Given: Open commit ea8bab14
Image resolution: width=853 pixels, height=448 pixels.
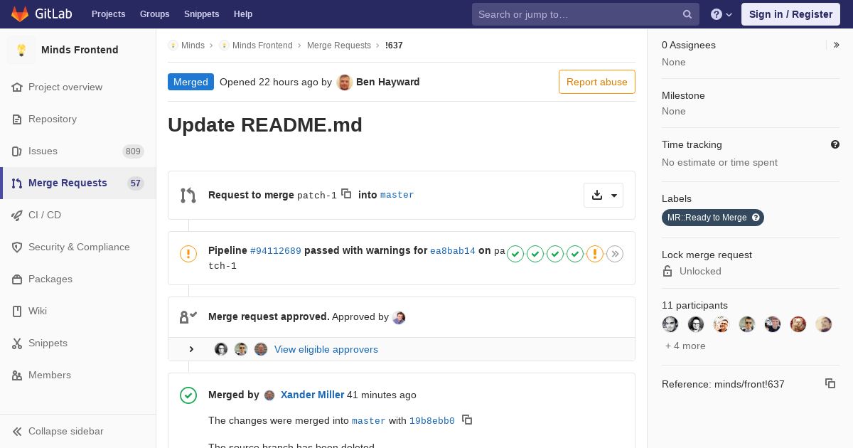Looking at the screenshot, I should point(453,251).
